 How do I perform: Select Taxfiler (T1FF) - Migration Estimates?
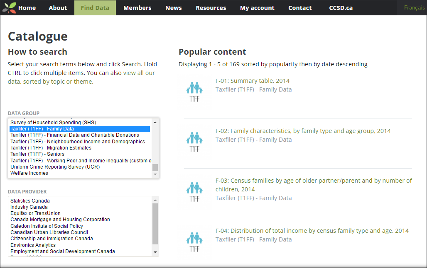click(x=80, y=148)
